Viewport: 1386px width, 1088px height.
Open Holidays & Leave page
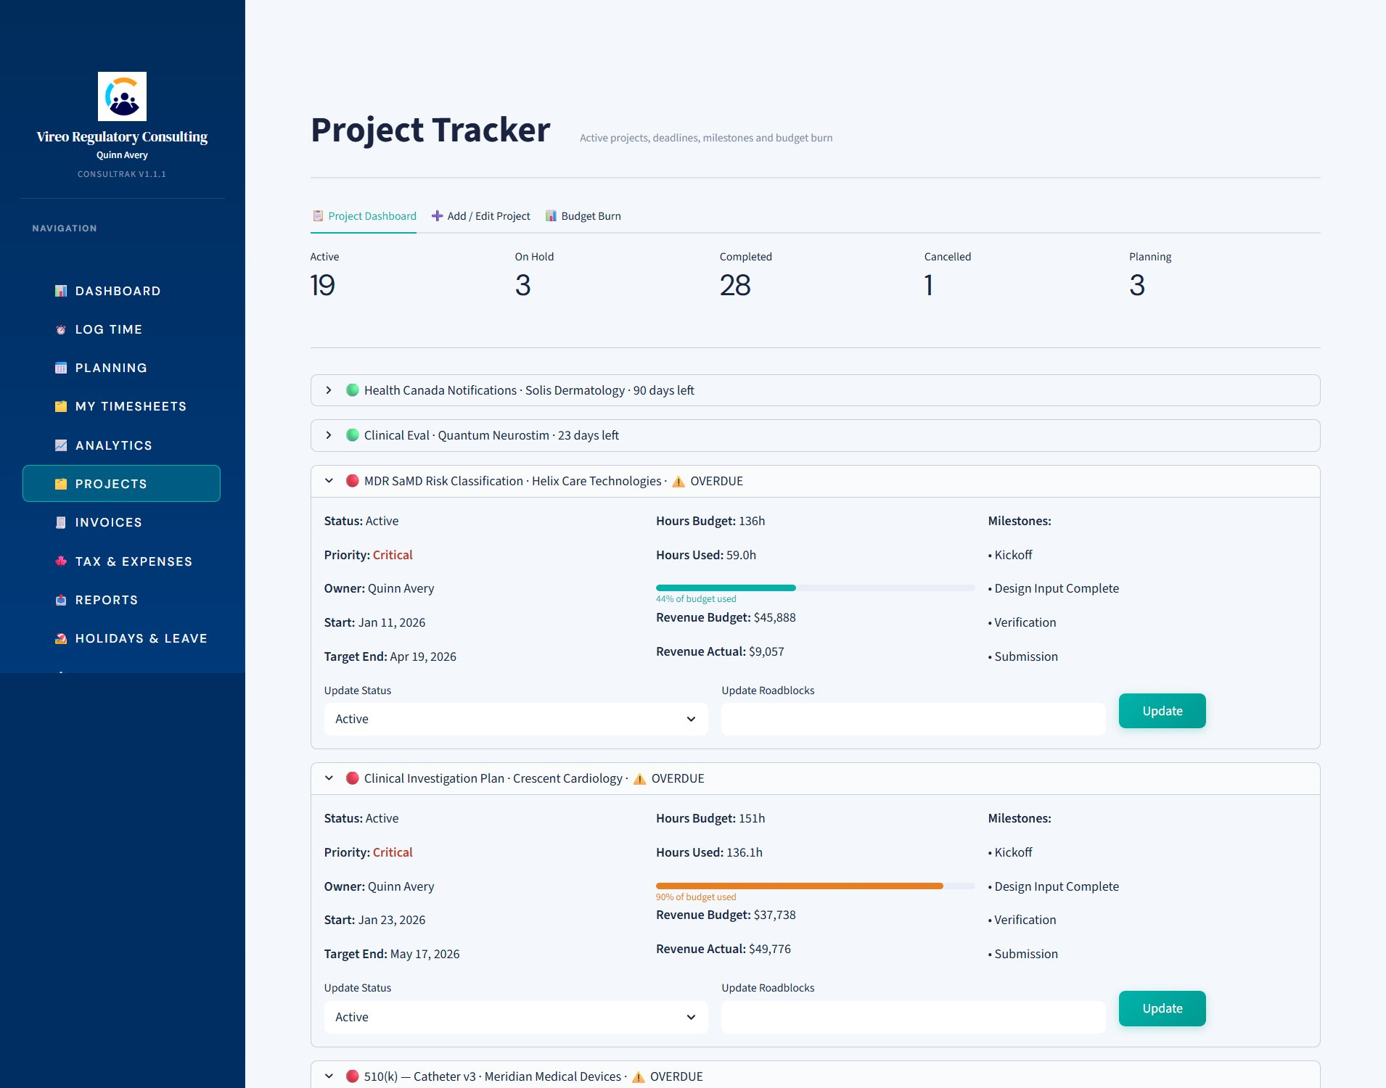coord(121,638)
